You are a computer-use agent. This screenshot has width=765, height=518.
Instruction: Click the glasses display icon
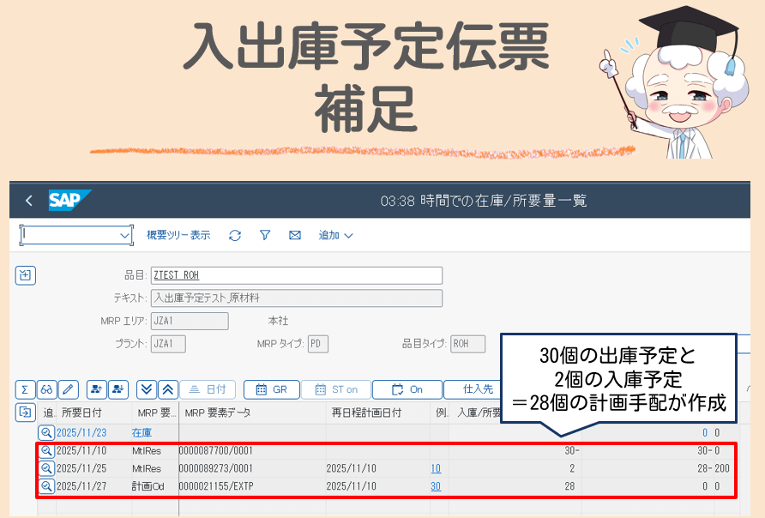47,389
